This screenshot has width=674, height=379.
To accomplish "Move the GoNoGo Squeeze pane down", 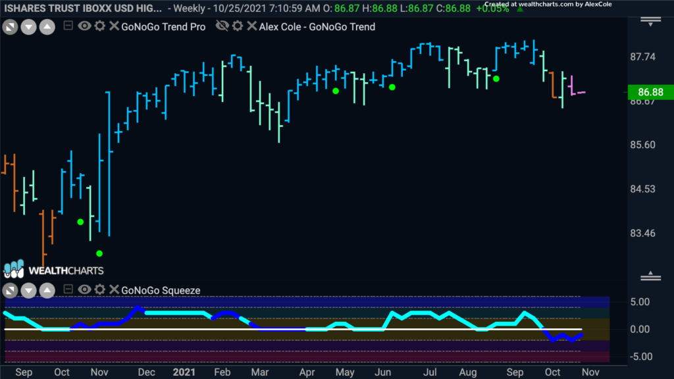I will [x=29, y=291].
